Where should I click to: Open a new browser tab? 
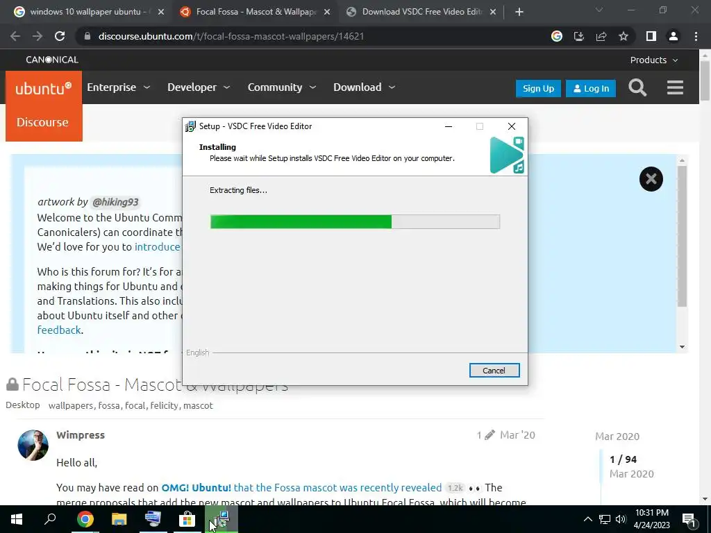pyautogui.click(x=519, y=12)
